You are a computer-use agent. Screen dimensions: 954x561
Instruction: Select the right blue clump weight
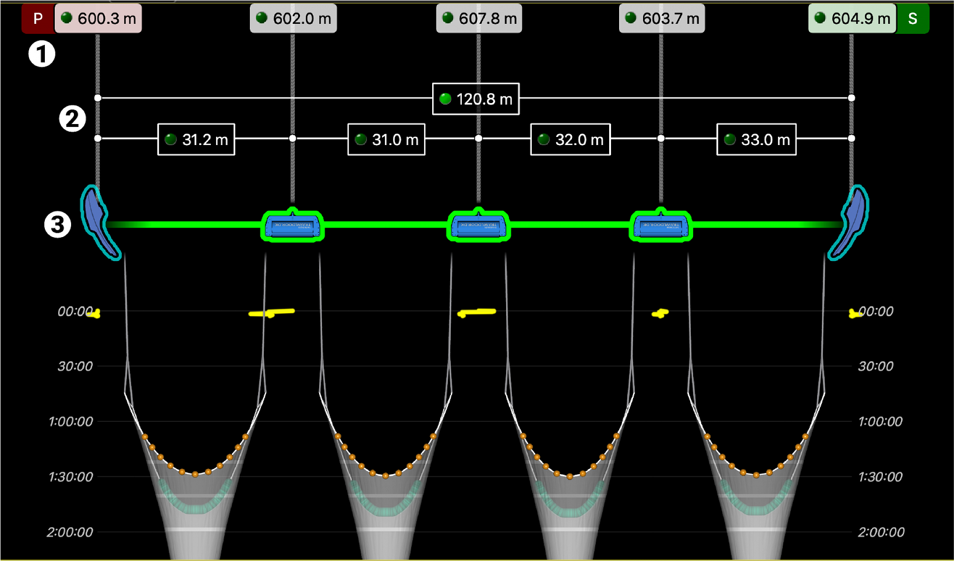661,227
